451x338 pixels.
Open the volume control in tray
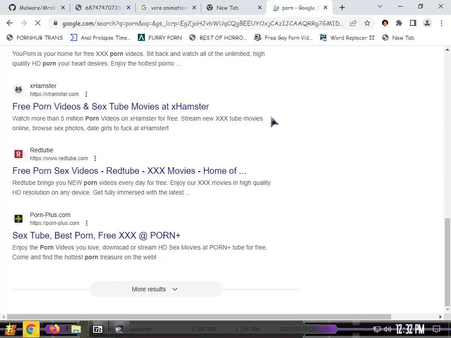(x=388, y=329)
